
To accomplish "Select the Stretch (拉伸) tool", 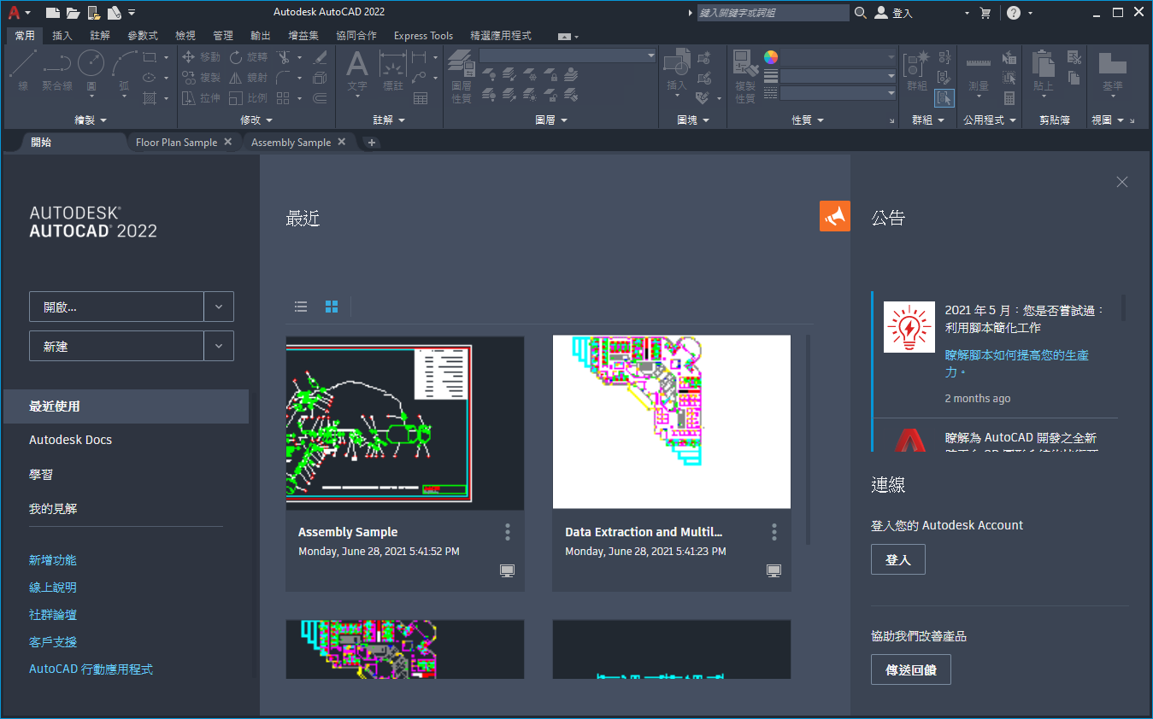I will click(x=202, y=98).
